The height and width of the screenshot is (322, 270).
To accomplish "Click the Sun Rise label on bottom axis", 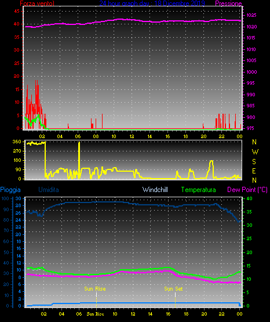I will pyautogui.click(x=95, y=314).
